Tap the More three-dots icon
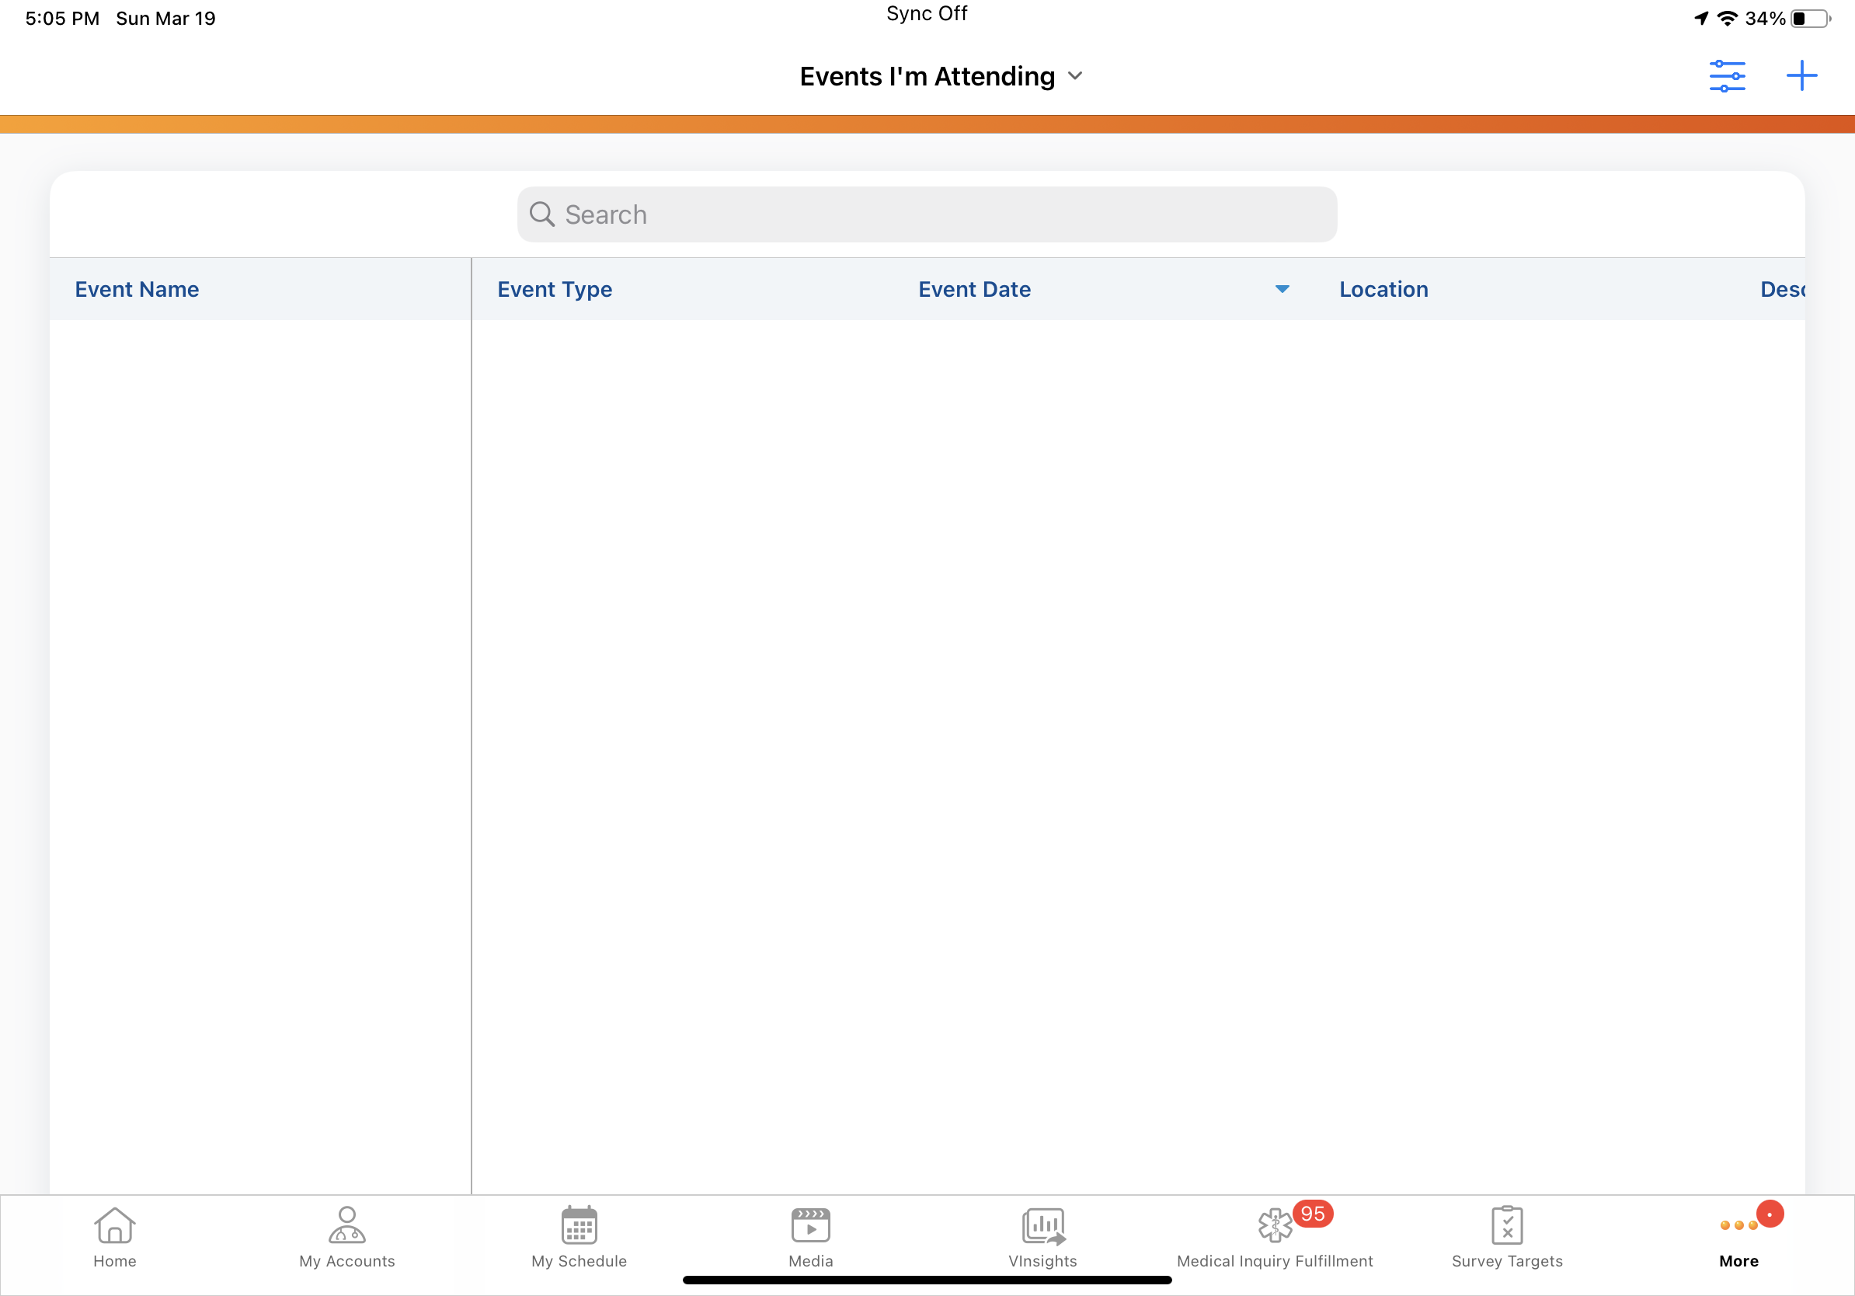Image resolution: width=1855 pixels, height=1296 pixels. 1738,1226
